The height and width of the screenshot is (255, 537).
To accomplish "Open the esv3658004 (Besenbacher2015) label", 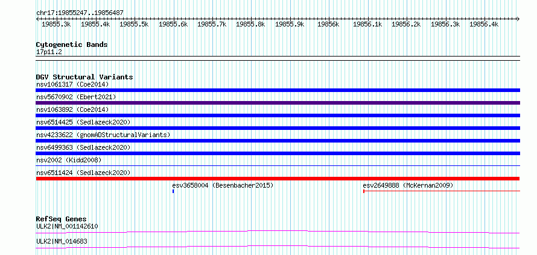I will pyautogui.click(x=223, y=185).
